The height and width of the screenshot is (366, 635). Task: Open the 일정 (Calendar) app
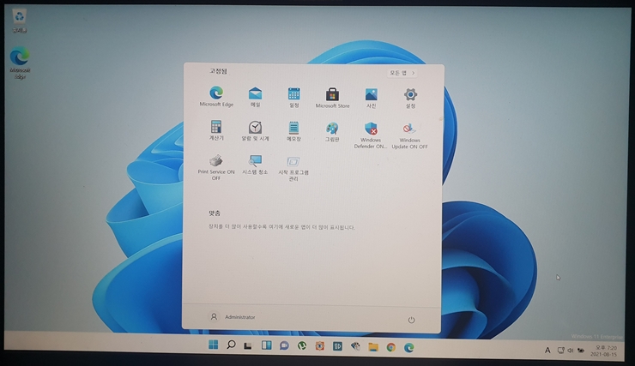point(293,97)
